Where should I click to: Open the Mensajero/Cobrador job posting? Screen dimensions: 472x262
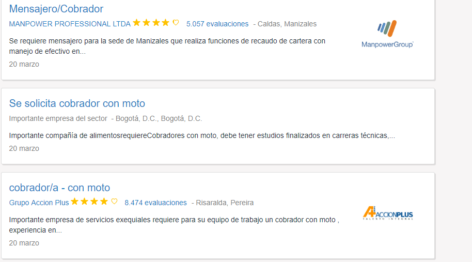tap(56, 9)
